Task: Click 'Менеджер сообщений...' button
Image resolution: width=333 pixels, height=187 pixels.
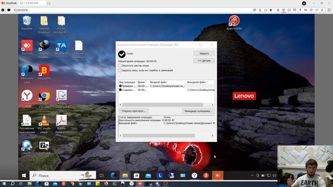Action: click(x=198, y=111)
